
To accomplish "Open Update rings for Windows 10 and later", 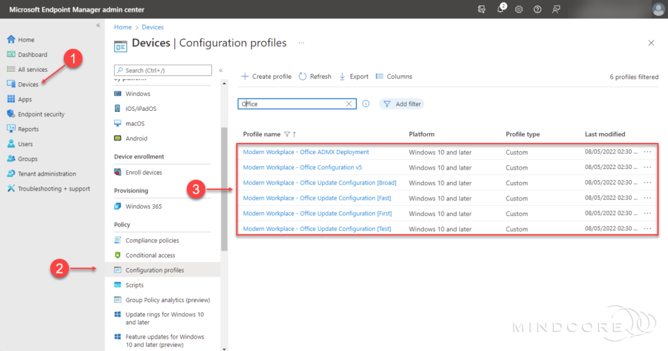I will click(x=159, y=318).
